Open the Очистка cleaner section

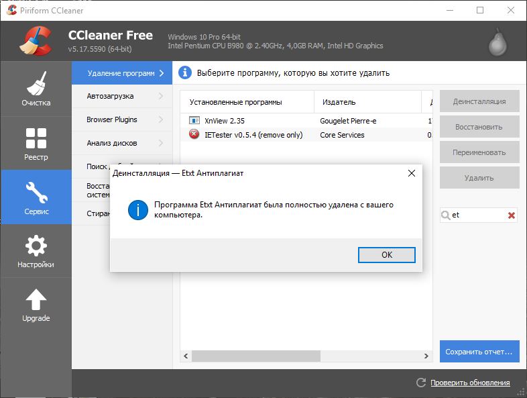36,89
